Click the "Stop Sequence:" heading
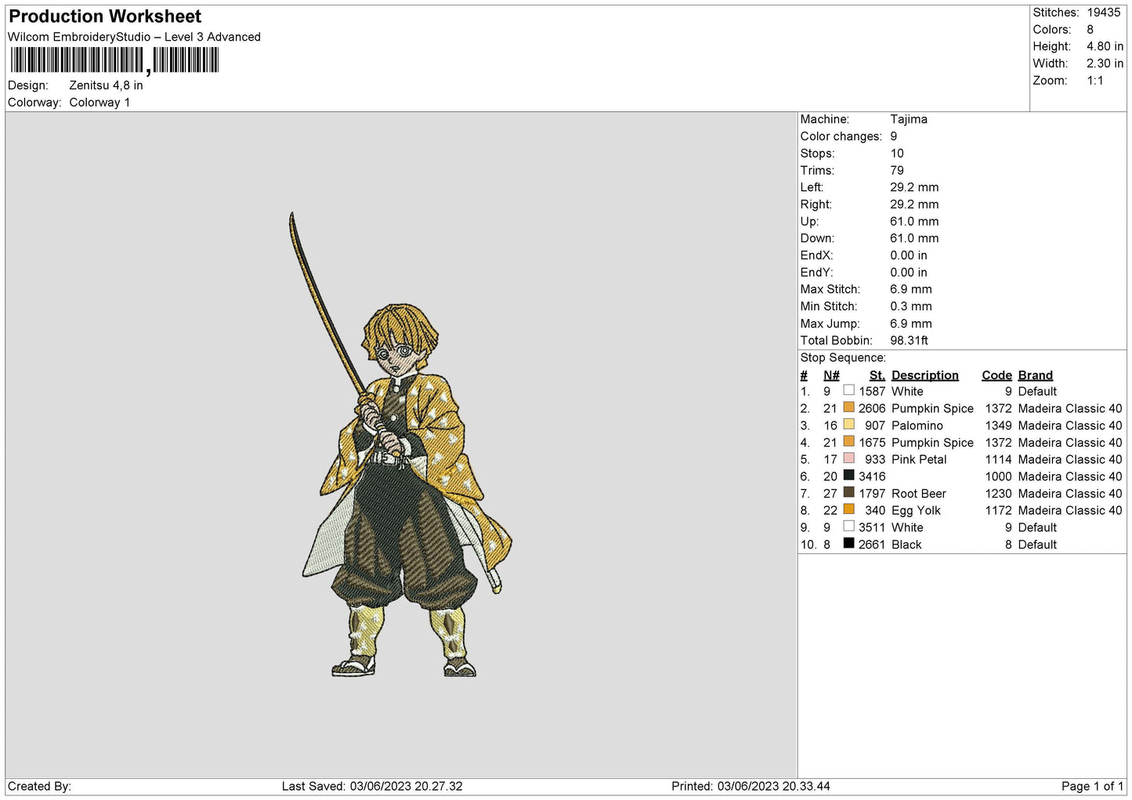 tap(843, 358)
